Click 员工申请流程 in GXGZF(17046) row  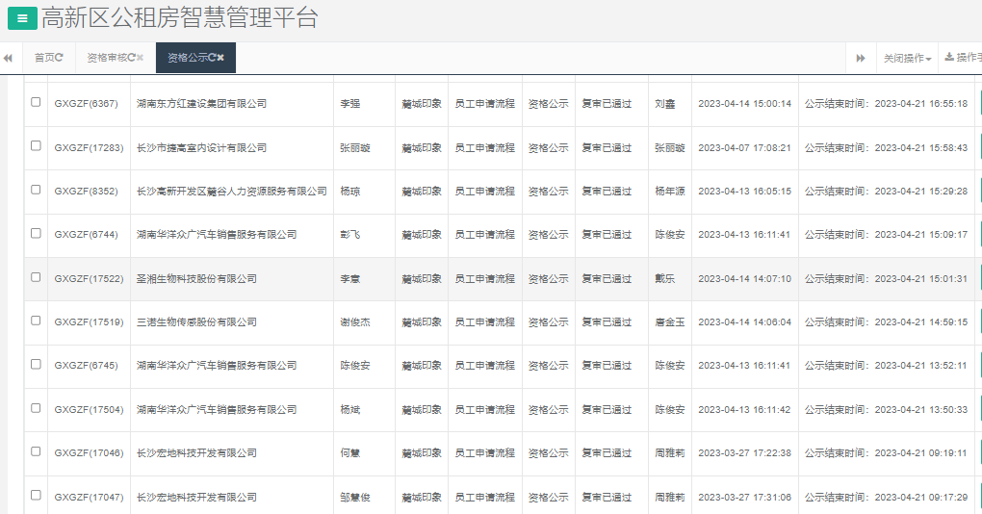click(484, 453)
